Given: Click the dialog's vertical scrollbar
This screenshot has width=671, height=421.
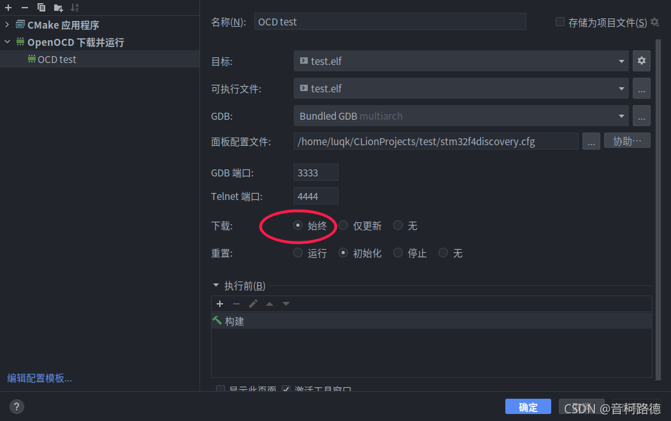Looking at the screenshot, I should [x=658, y=210].
